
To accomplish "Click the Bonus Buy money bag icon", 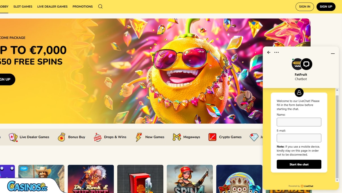I will click(62, 137).
